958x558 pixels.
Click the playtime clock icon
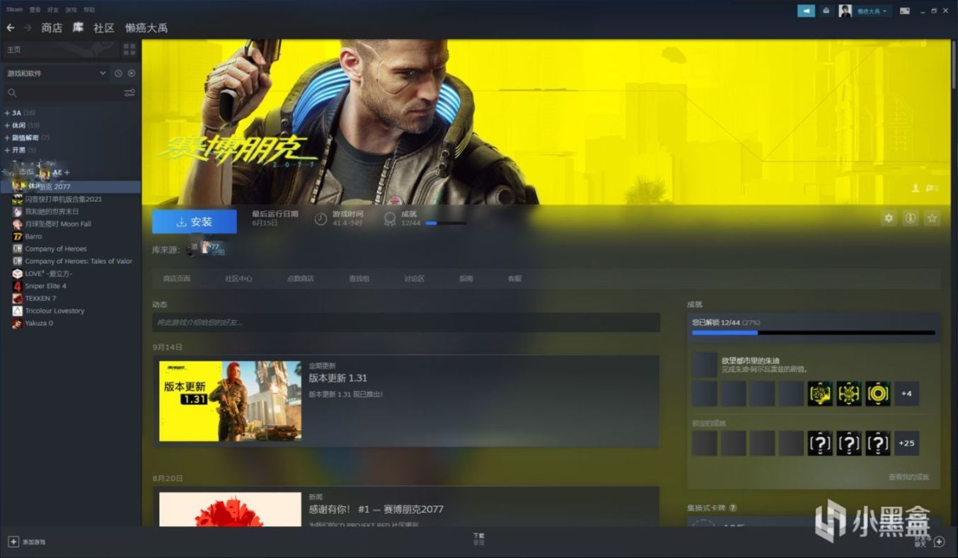pos(321,218)
